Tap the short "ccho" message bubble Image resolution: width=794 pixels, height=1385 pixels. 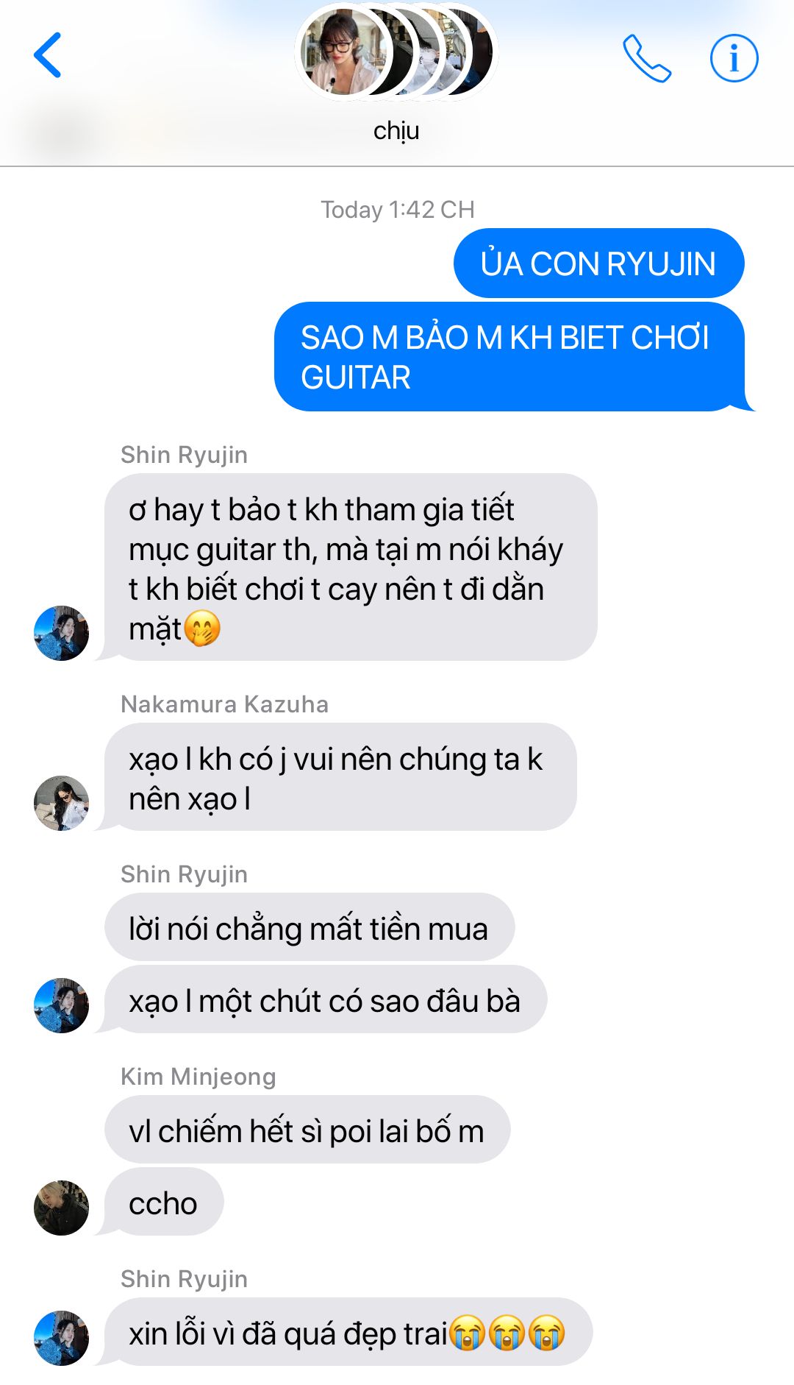[x=164, y=1202]
